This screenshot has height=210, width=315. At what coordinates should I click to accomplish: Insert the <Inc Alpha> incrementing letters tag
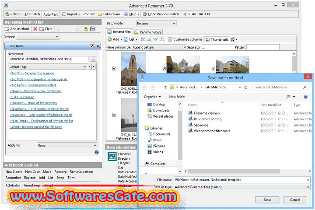33,85
